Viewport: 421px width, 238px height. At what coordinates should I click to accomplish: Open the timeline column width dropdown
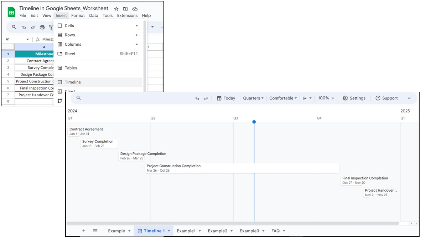[307, 98]
